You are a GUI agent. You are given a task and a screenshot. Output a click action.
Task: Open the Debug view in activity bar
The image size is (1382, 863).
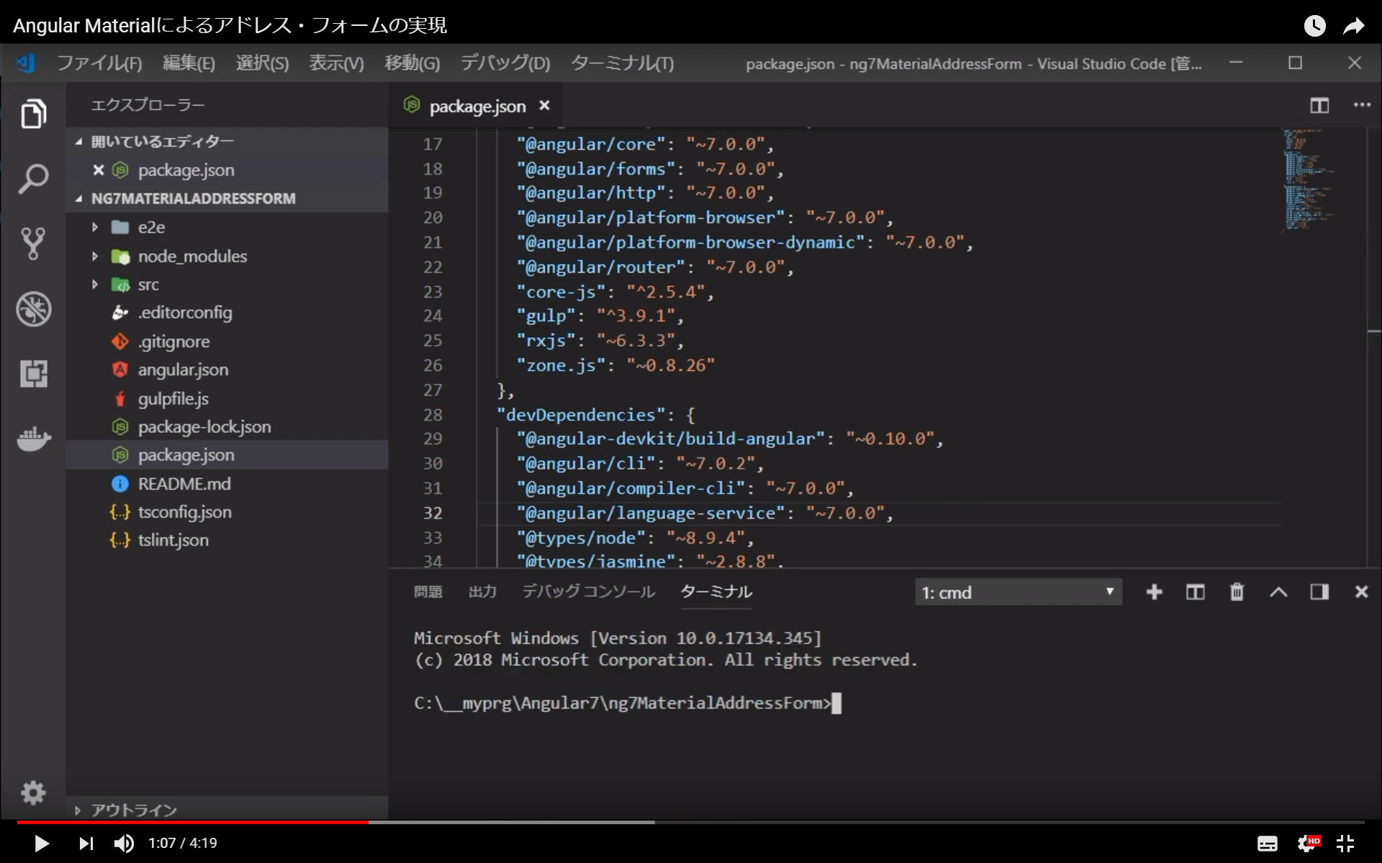tap(33, 309)
